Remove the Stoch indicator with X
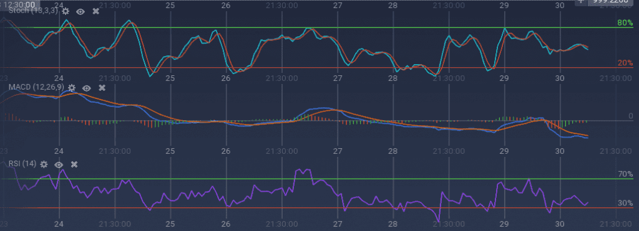This screenshot has height=231, width=639. (x=95, y=11)
